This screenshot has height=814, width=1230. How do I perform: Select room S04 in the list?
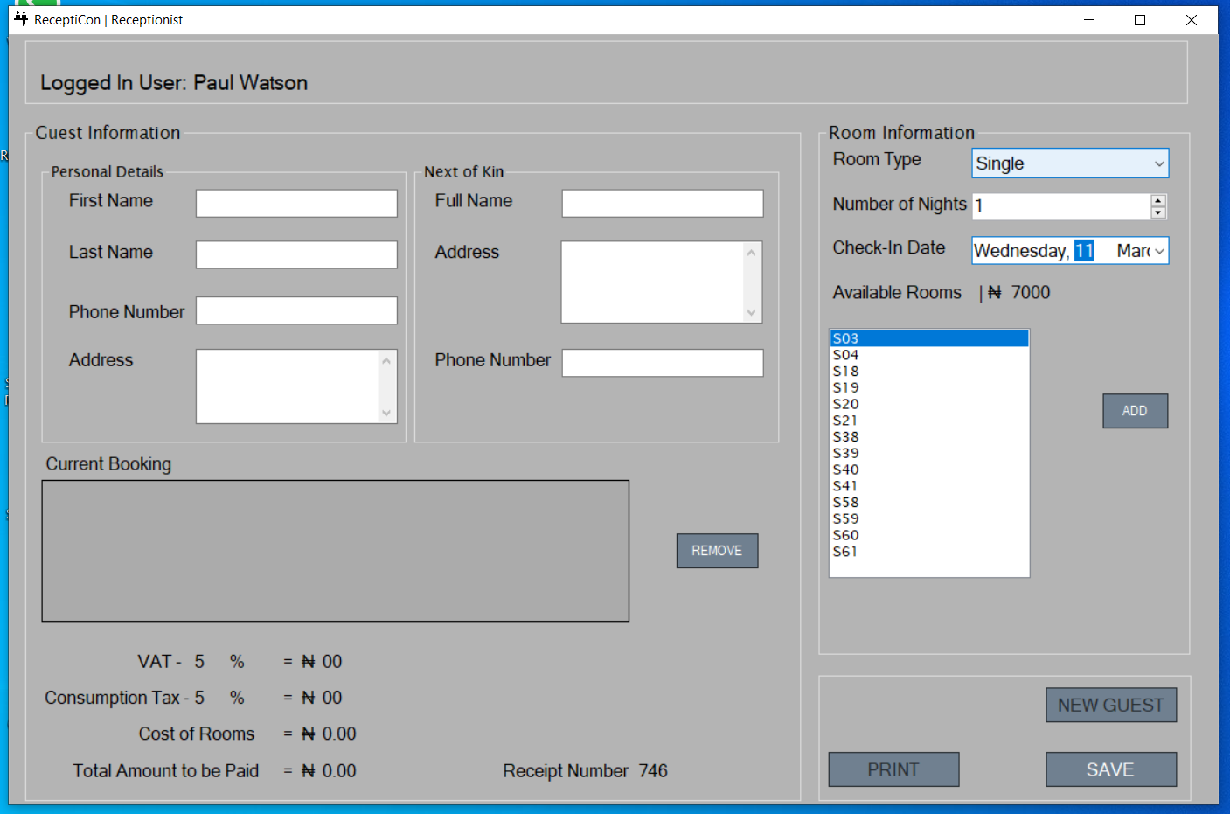click(929, 355)
